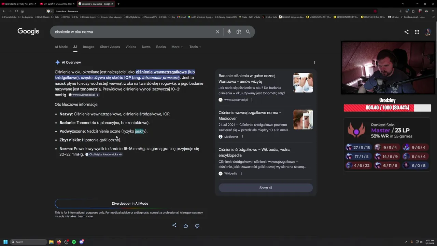
Task: Select the Short videos tab
Action: click(110, 47)
